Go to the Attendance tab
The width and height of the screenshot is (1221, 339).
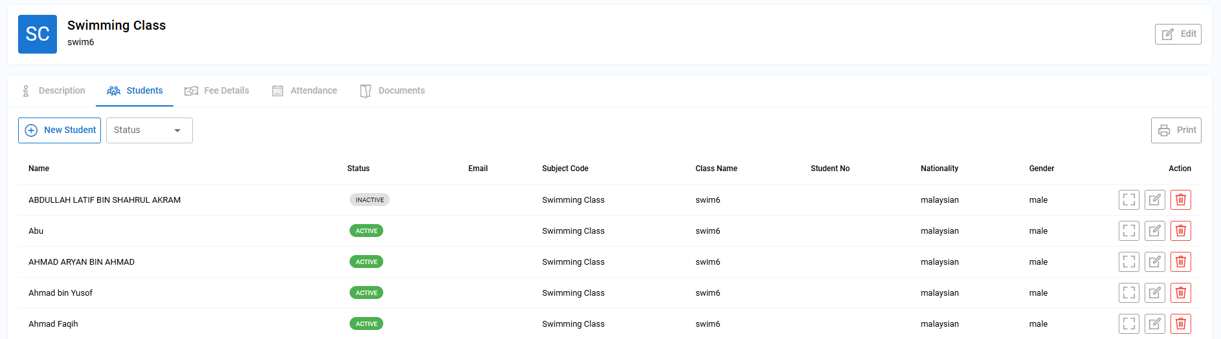click(304, 91)
